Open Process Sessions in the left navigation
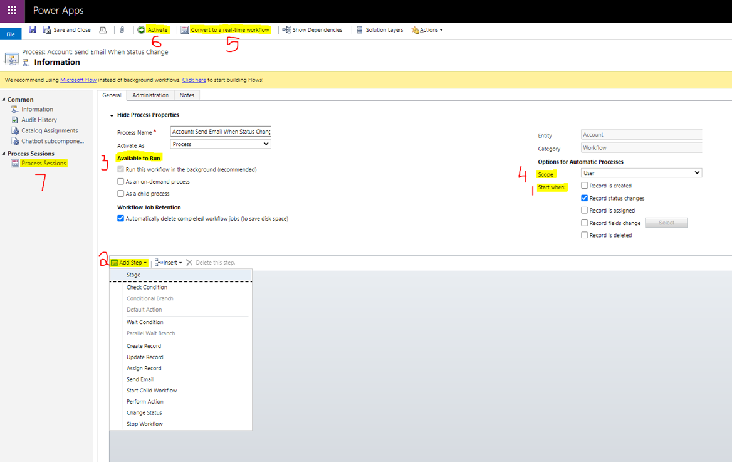Image resolution: width=732 pixels, height=462 pixels. [43, 163]
